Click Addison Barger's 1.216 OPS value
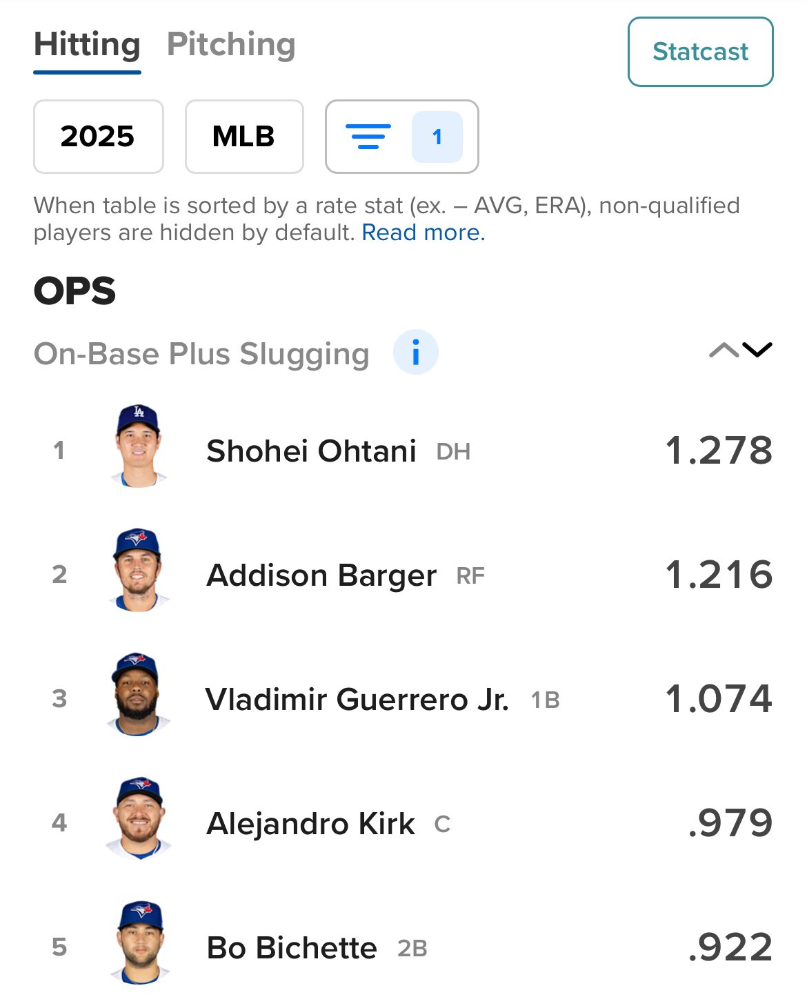The image size is (807, 1006). click(x=718, y=575)
